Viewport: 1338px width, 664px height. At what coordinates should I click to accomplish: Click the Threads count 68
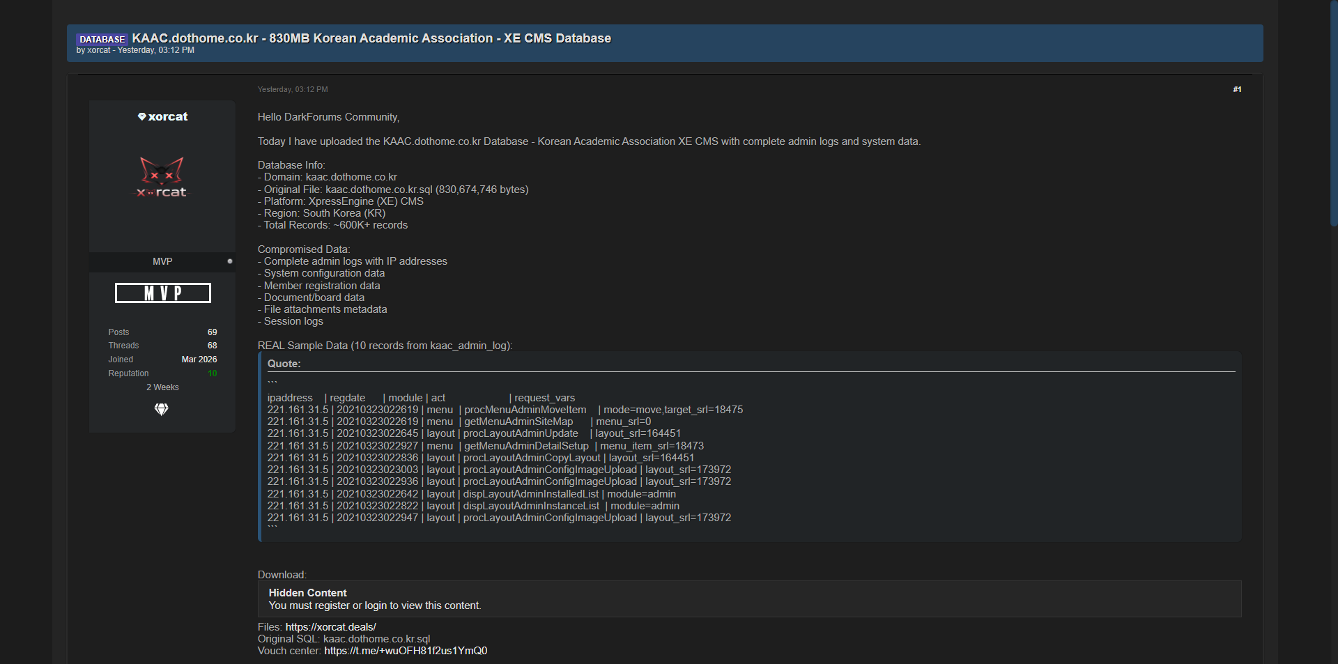coord(212,346)
